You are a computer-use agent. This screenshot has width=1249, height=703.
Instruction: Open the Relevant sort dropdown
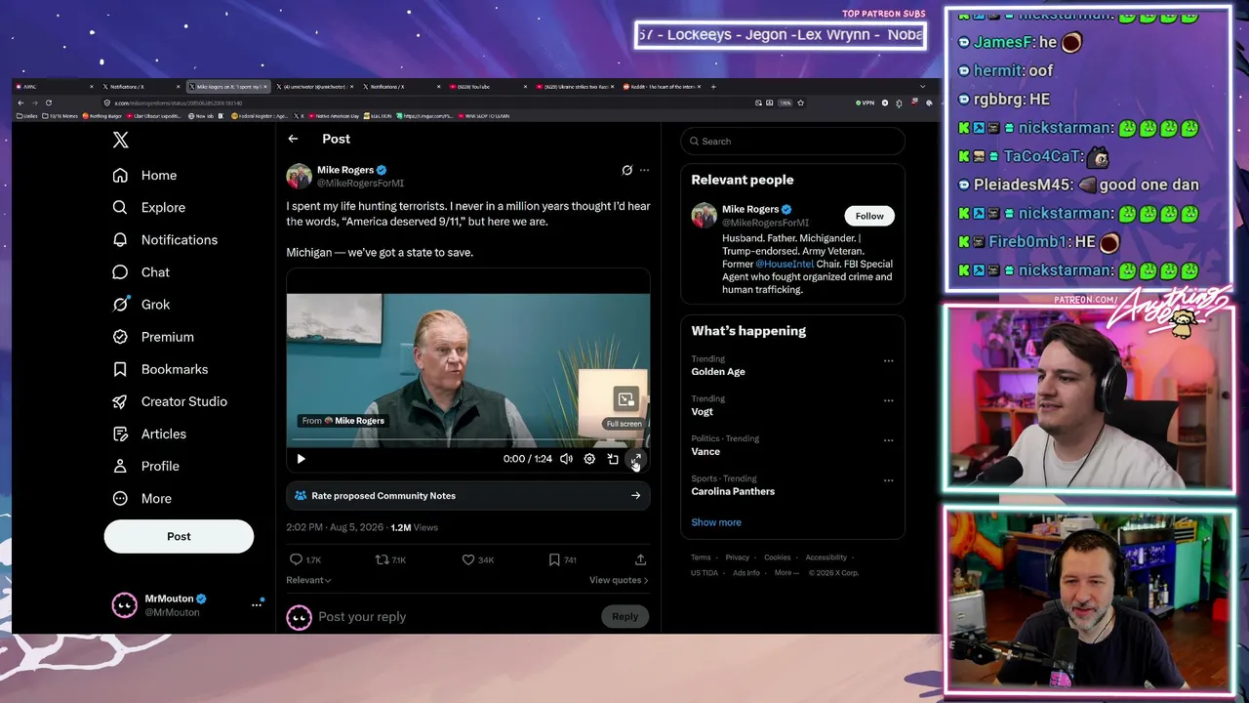[308, 580]
